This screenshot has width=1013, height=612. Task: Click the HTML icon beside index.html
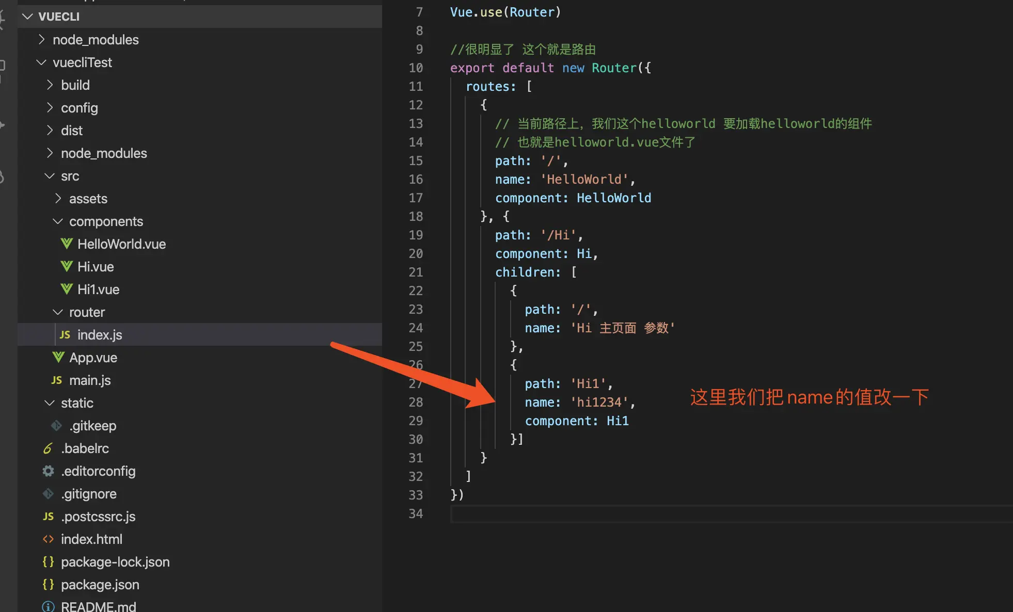coord(48,539)
